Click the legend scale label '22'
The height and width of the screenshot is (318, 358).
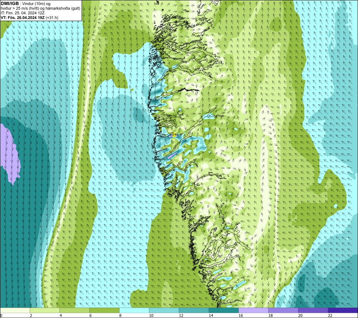click(330, 315)
